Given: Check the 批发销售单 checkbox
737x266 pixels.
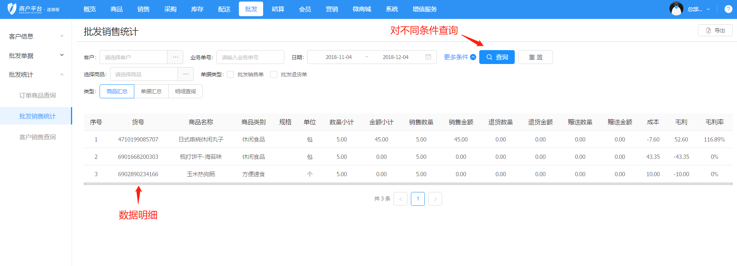Looking at the screenshot, I should 230,74.
